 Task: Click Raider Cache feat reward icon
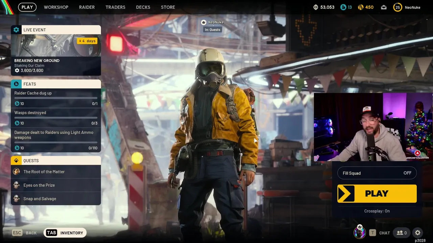[17, 104]
